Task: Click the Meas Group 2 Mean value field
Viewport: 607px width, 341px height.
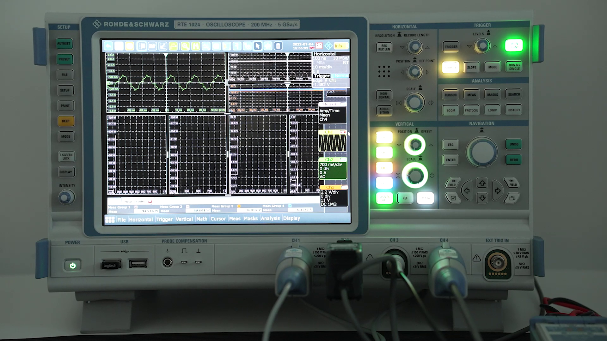Action: point(198,210)
